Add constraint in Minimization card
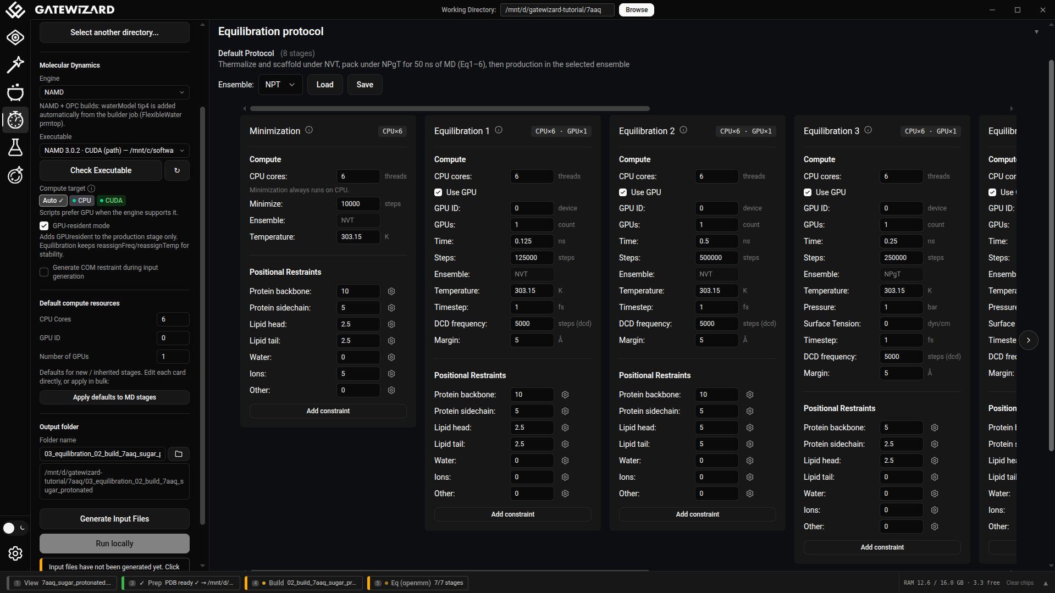1055x593 pixels. (x=328, y=411)
